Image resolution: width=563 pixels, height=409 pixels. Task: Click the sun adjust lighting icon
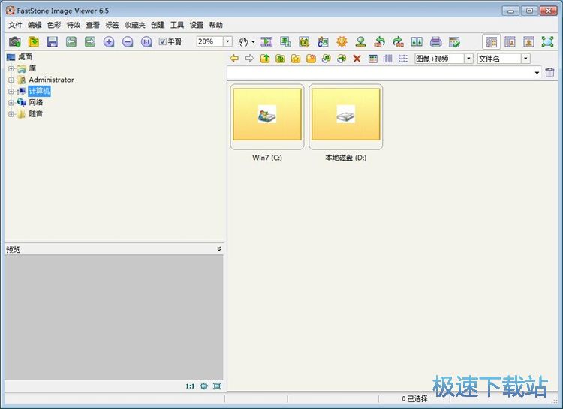tap(342, 42)
